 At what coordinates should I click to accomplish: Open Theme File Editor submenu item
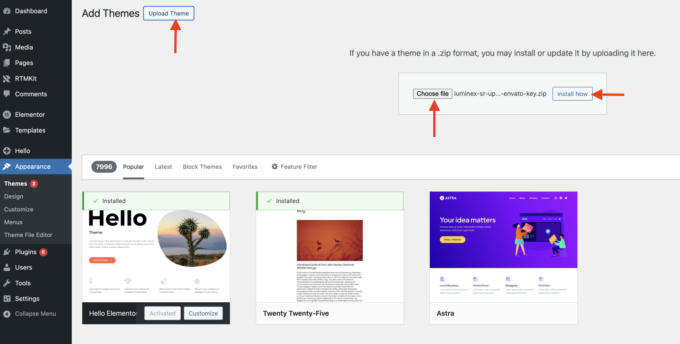(x=28, y=235)
